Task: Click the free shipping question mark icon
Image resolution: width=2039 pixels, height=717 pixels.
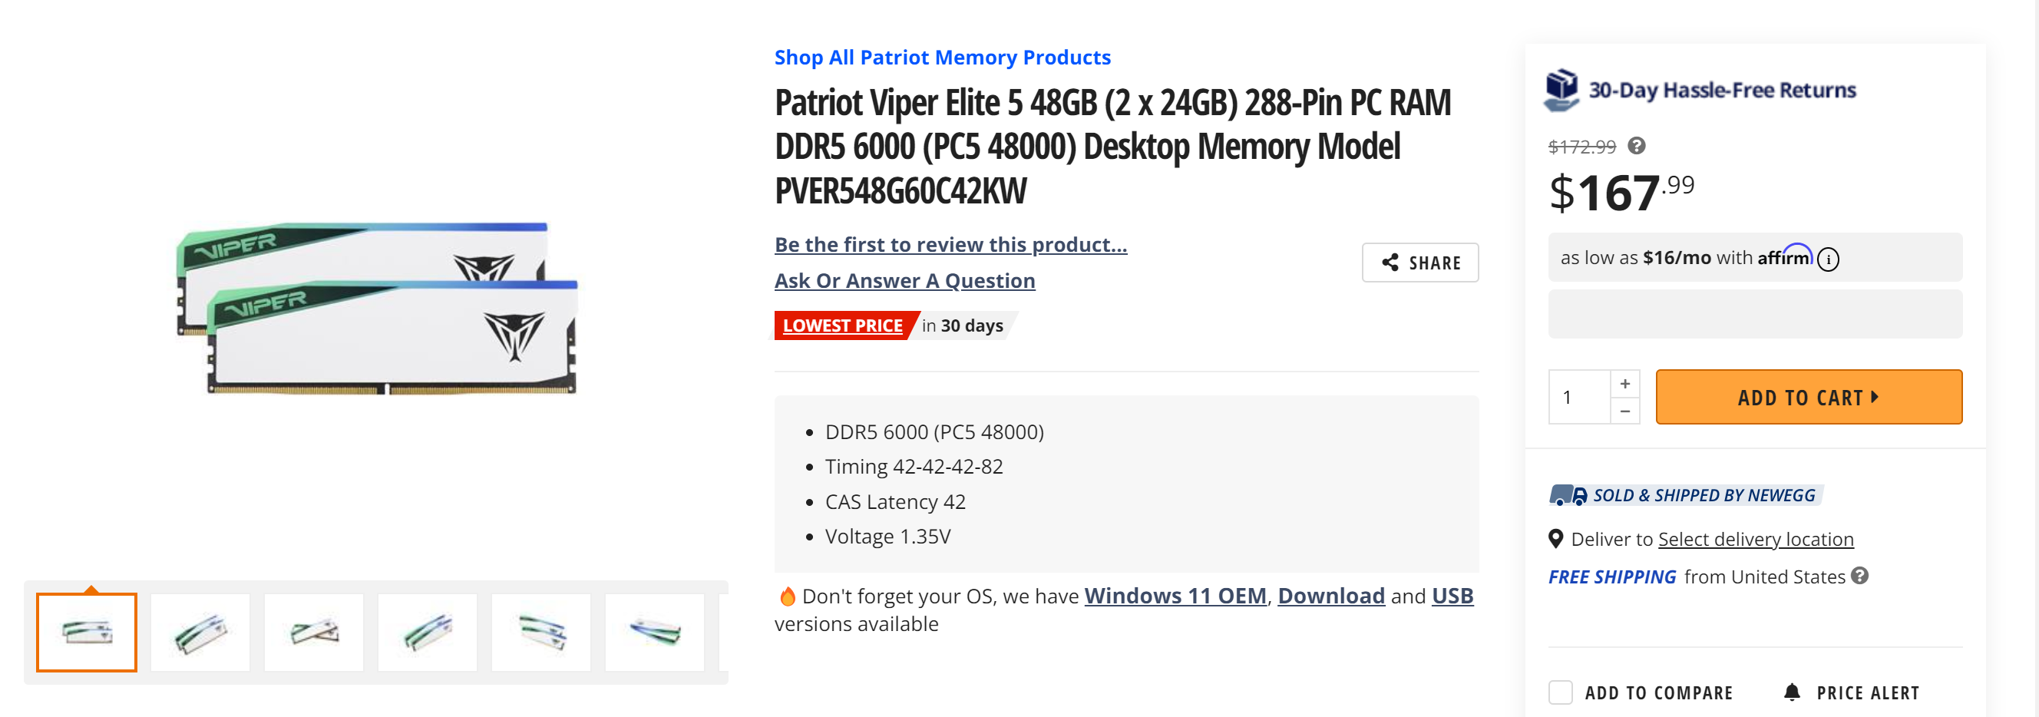Action: [x=1859, y=575]
